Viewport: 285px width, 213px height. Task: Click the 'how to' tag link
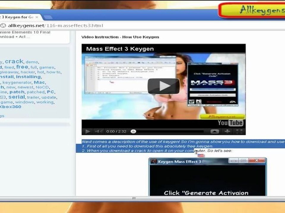(53, 72)
